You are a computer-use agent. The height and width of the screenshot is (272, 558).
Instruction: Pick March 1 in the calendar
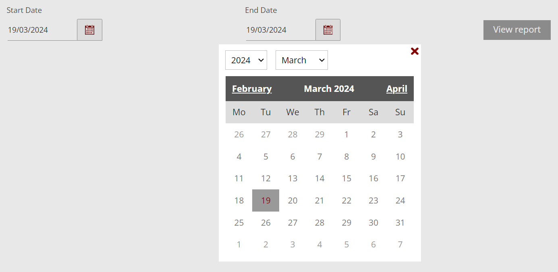point(346,135)
